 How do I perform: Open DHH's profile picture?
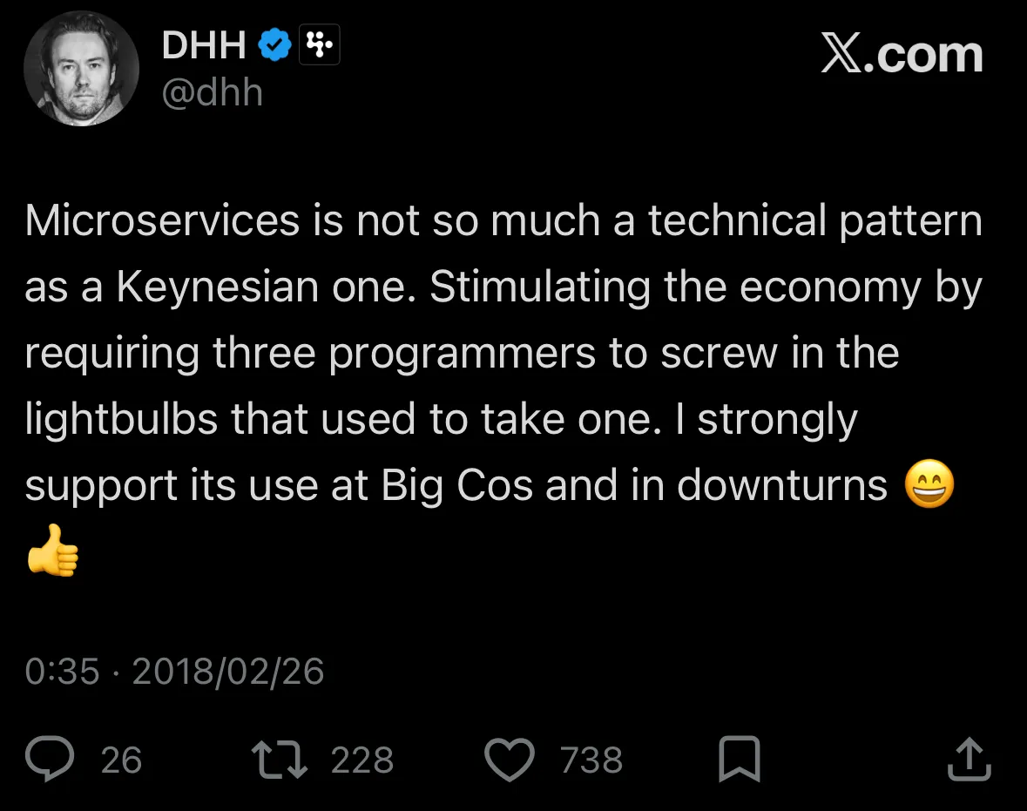(x=81, y=69)
